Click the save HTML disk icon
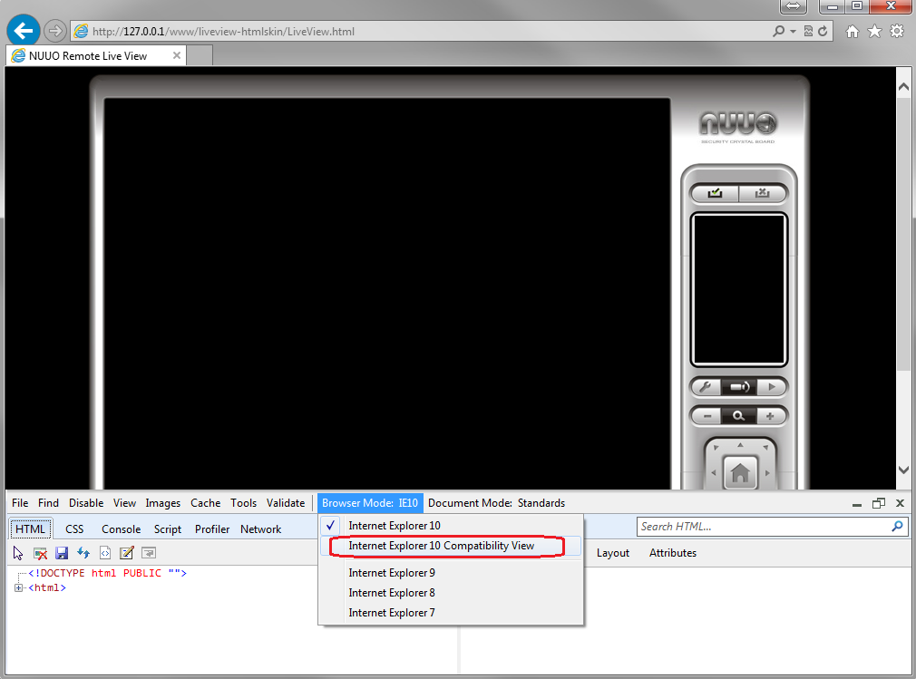 pyautogui.click(x=62, y=553)
